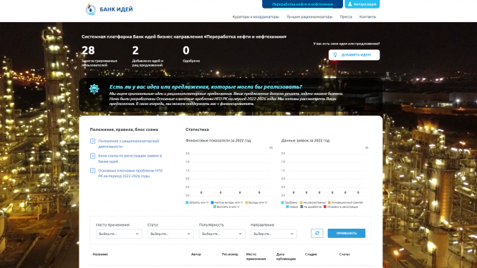Click Данные заявок за 2022 год title
The height and width of the screenshot is (268, 477).
click(x=305, y=141)
